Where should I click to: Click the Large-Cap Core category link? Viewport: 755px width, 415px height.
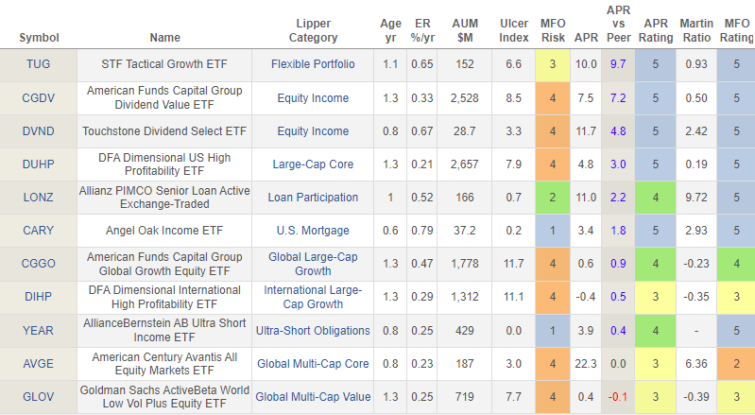coord(313,164)
